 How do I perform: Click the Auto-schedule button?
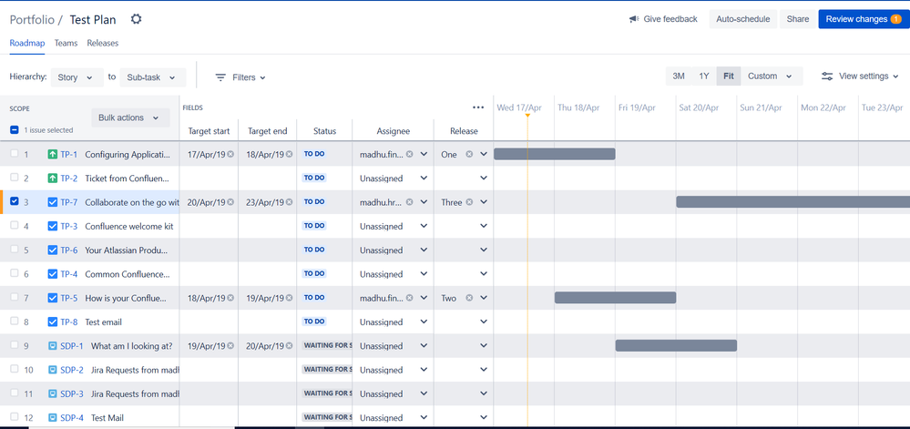[743, 19]
